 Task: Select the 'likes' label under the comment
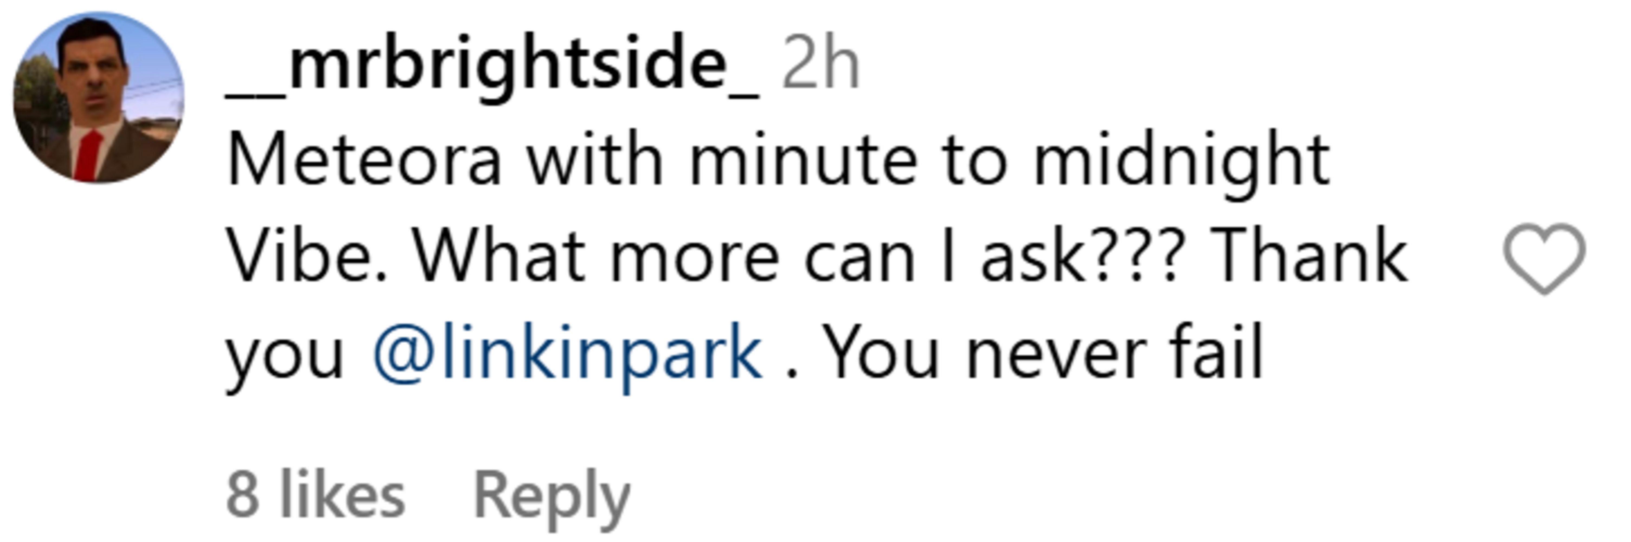pos(342,495)
